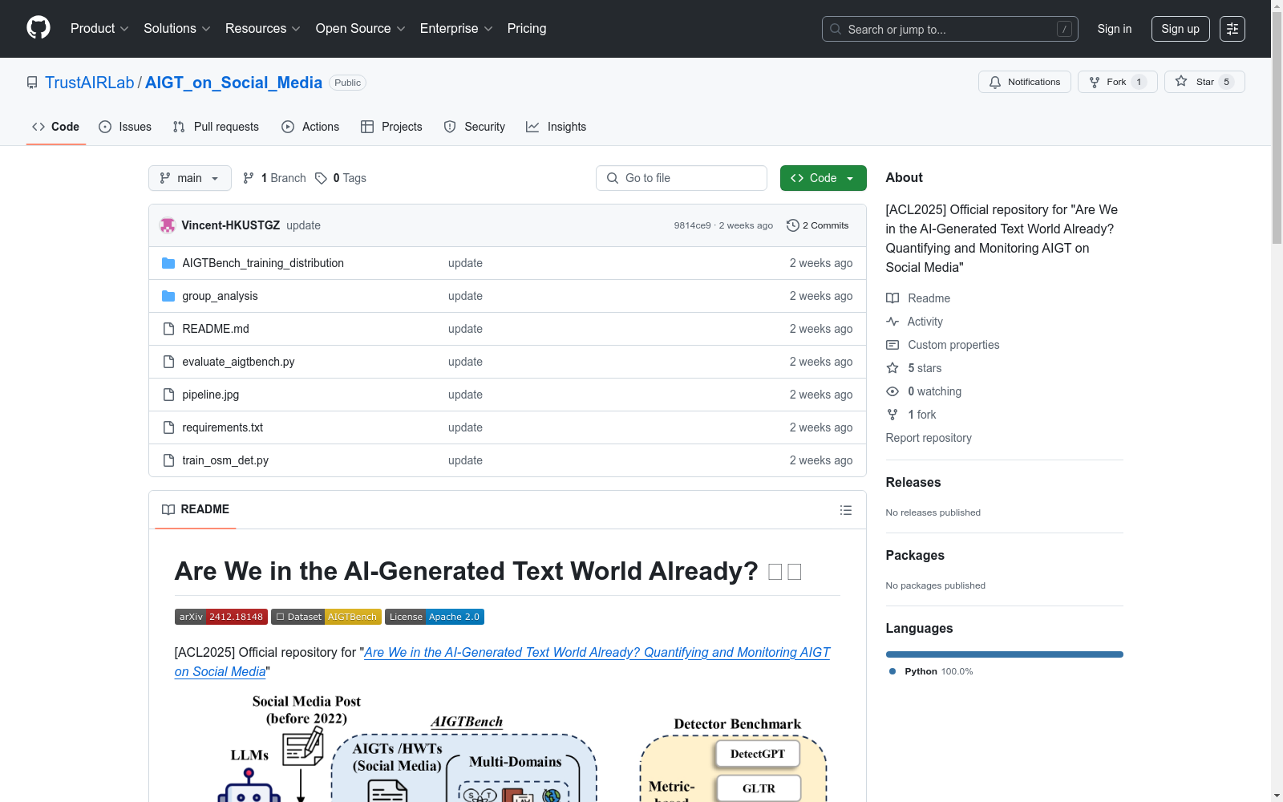Click the fork icon beside 1 fork
1283x802 pixels.
click(892, 415)
